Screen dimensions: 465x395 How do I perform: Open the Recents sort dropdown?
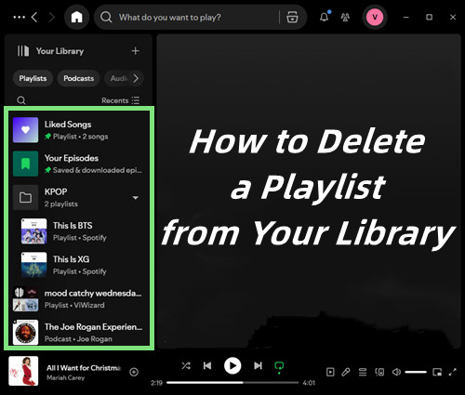point(121,100)
